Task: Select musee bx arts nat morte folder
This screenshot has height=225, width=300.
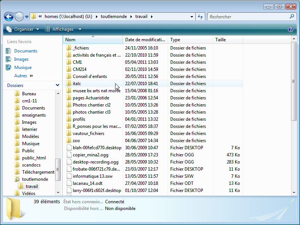Action: coord(97,91)
